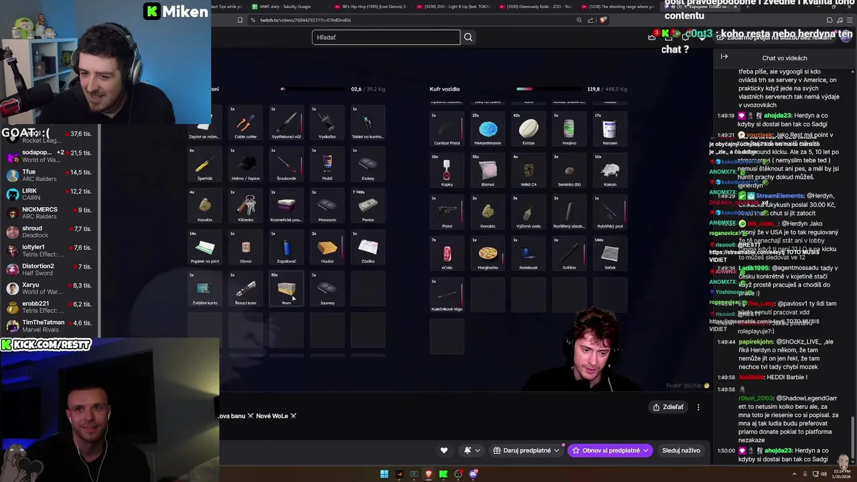Focus the Hľadať search field
Screen dimensions: 857x482
386,37
